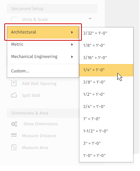Click the Units & Scale ruler icon
140x171 pixels.
pyautogui.click(x=14, y=19)
